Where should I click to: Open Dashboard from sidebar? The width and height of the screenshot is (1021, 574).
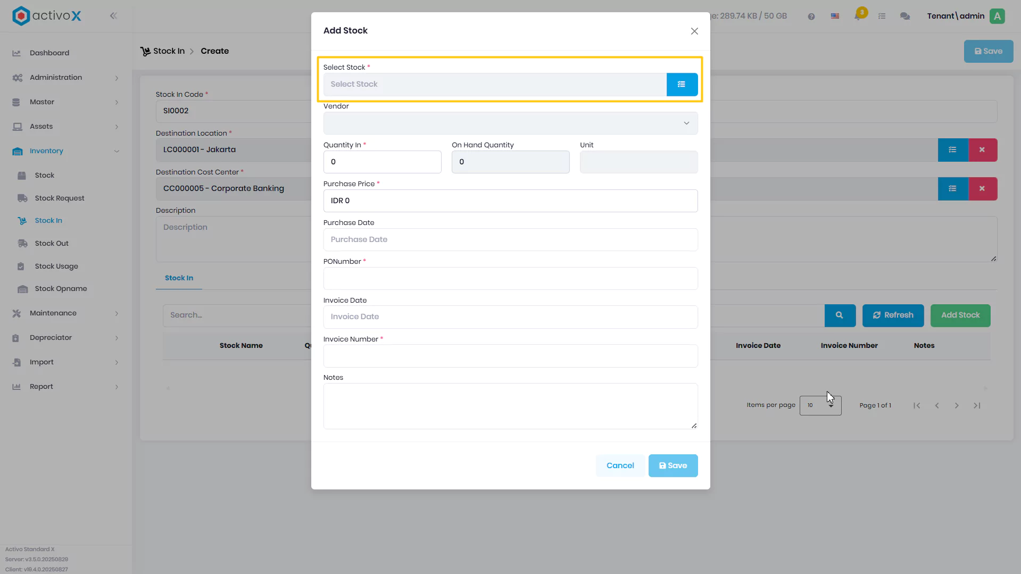49,53
